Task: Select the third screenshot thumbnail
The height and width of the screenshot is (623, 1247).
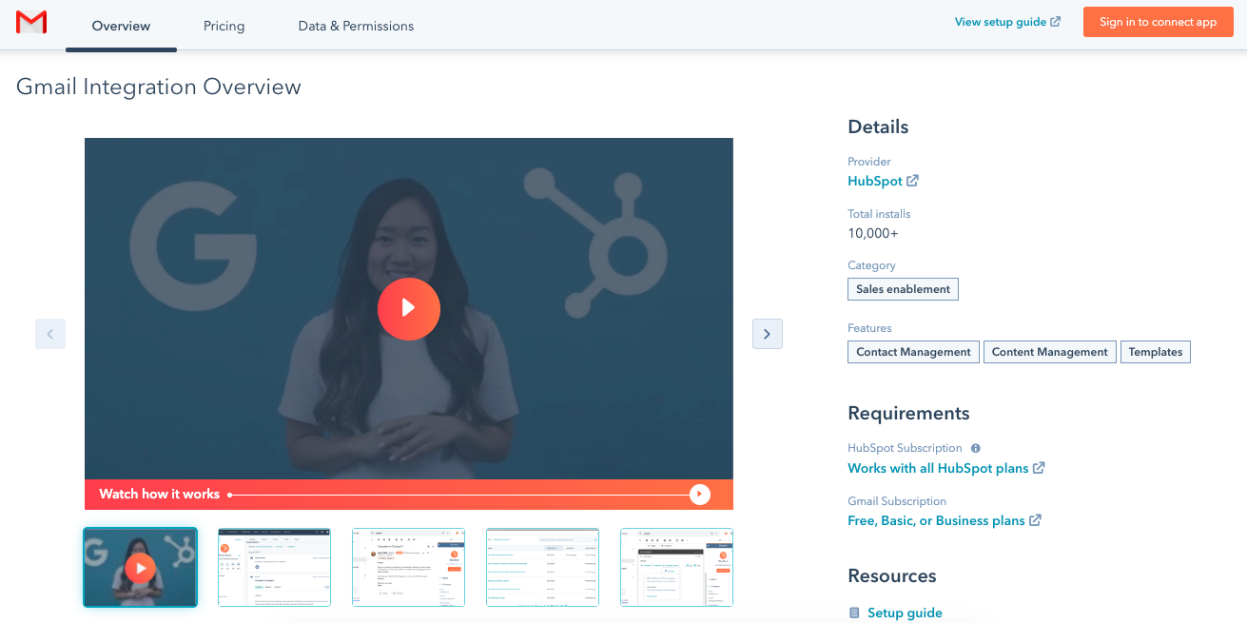Action: (408, 568)
